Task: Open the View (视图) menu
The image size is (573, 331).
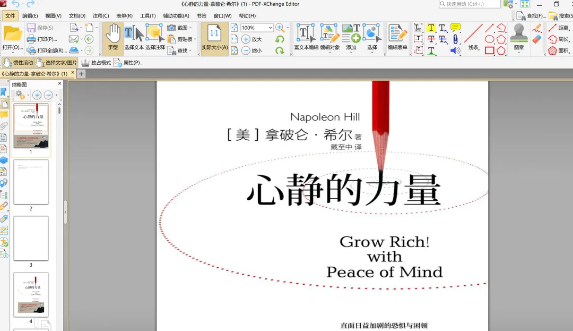Action: coord(54,16)
